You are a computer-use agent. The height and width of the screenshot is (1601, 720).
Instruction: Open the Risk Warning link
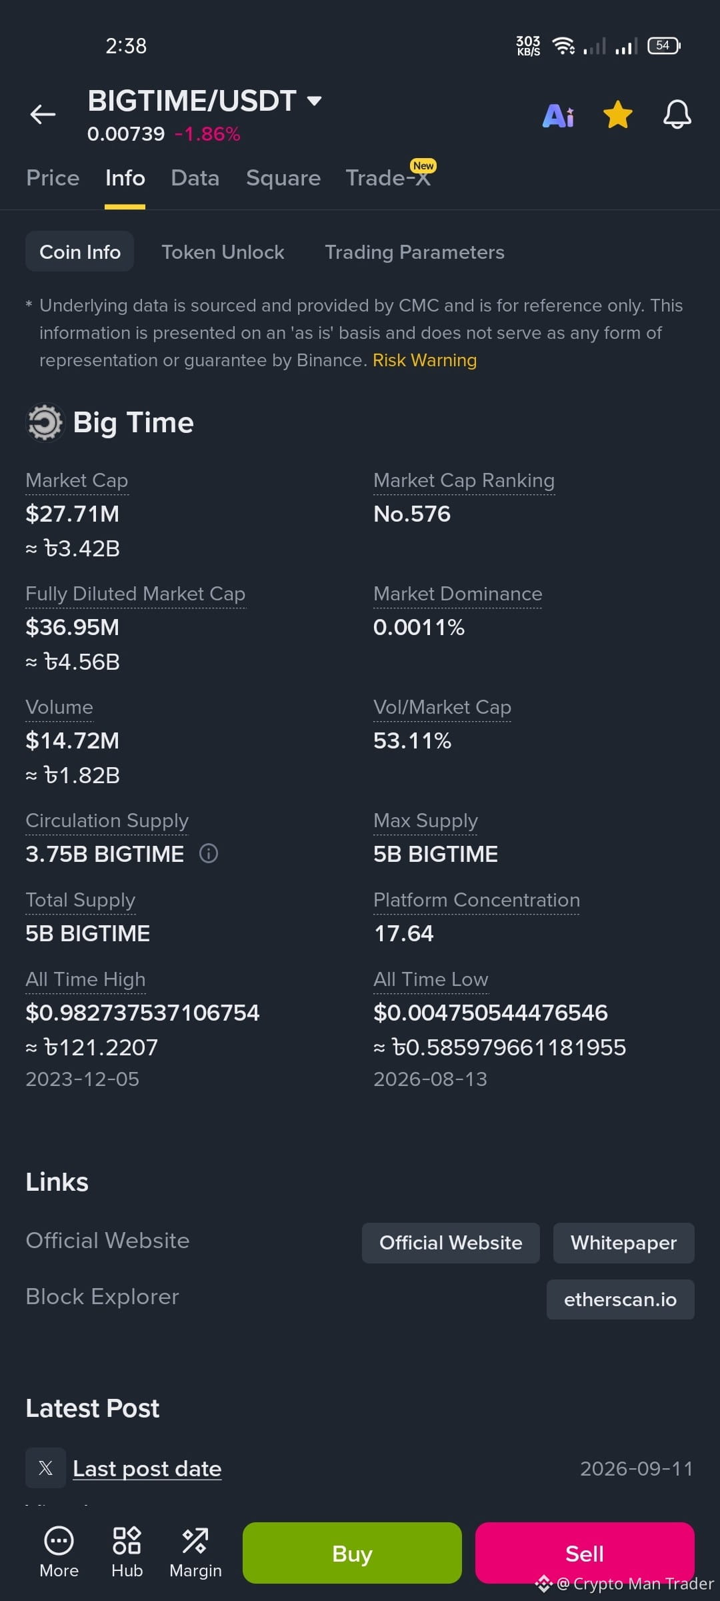coord(425,360)
